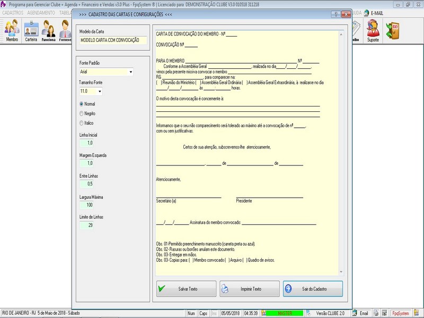424x318 pixels.
Task: Click the Entre Linhas 0,5 field
Action: pyautogui.click(x=87, y=184)
